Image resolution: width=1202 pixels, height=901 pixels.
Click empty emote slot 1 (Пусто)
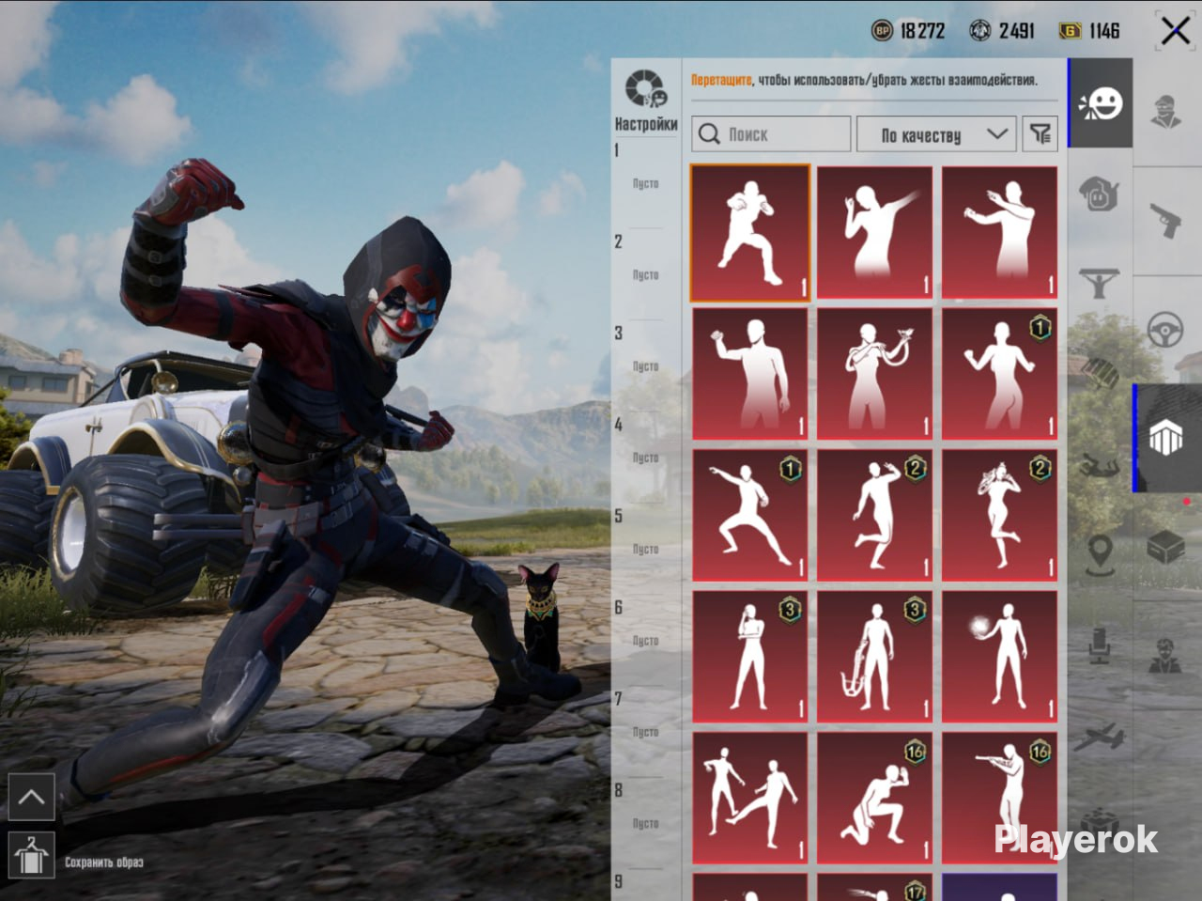click(x=645, y=184)
